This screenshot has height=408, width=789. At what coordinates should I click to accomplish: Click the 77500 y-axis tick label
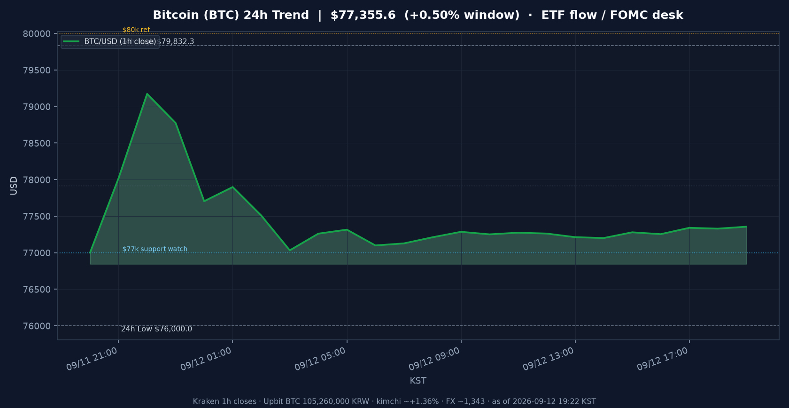(37, 217)
